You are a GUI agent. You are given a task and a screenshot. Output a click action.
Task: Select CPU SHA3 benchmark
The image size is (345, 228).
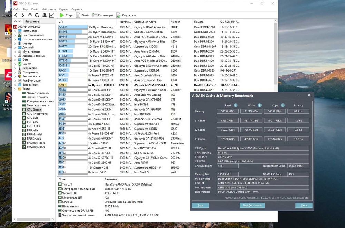(33, 126)
